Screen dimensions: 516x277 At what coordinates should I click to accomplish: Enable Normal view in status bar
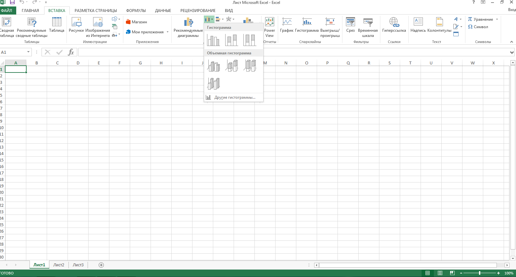[427, 273]
